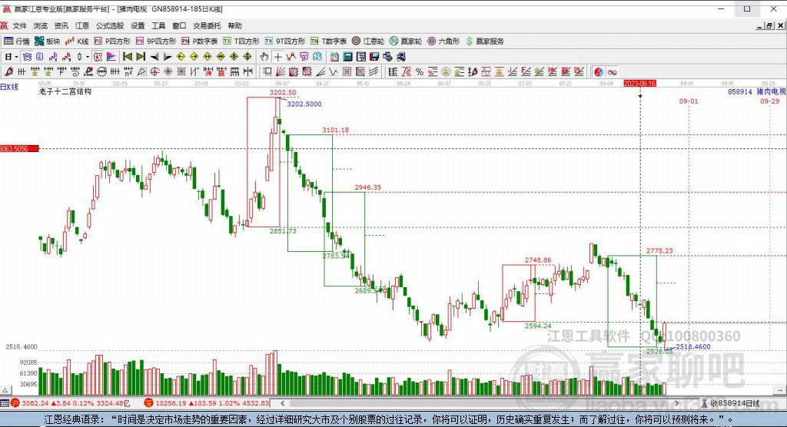This screenshot has width=787, height=427.
Task: Open the 六角形 hexagon tool
Action: point(443,41)
